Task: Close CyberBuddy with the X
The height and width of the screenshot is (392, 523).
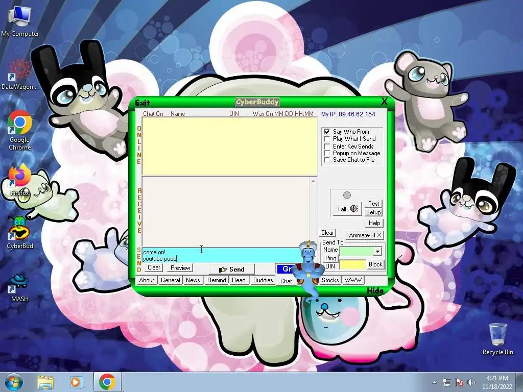Action: pyautogui.click(x=384, y=102)
